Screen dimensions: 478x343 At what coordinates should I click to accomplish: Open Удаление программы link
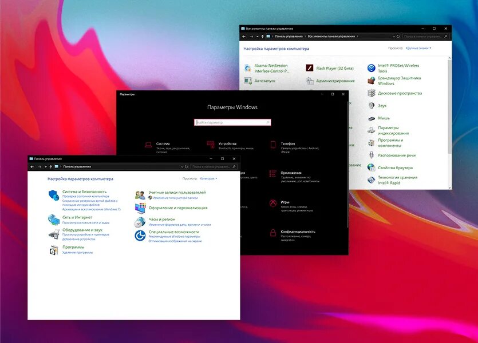click(x=77, y=253)
